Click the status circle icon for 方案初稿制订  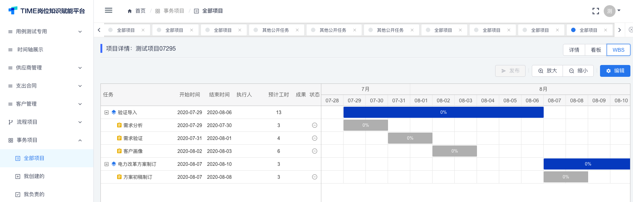[315, 177]
